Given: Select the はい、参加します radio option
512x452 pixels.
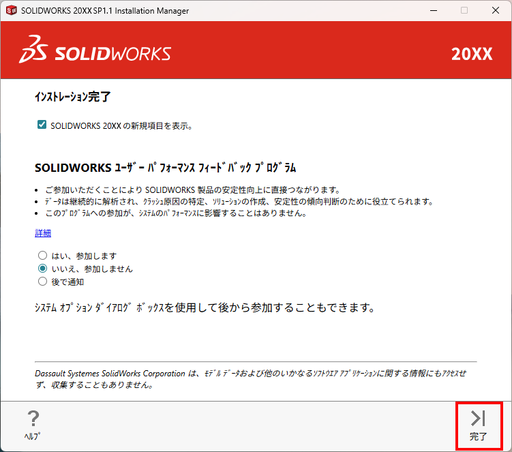Looking at the screenshot, I should tap(42, 255).
